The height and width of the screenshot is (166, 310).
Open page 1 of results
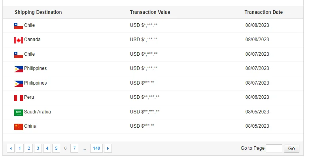pos(20,149)
